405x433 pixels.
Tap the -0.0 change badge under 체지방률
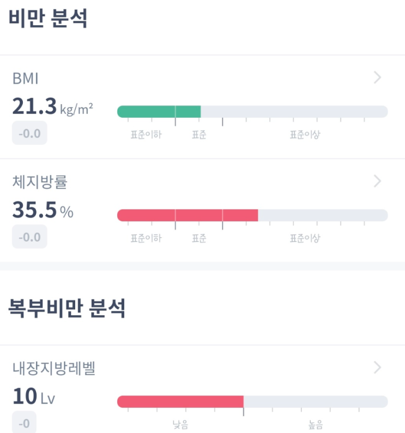[29, 237]
